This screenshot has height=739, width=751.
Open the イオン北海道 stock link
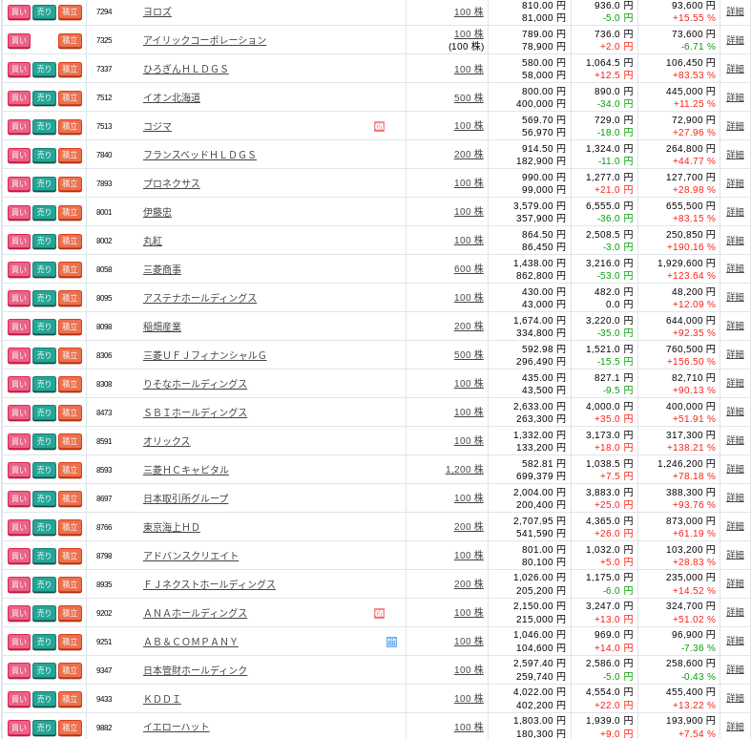click(x=172, y=97)
